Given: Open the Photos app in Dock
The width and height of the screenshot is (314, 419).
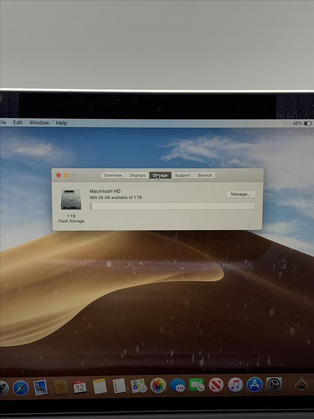Looking at the screenshot, I should tap(158, 386).
